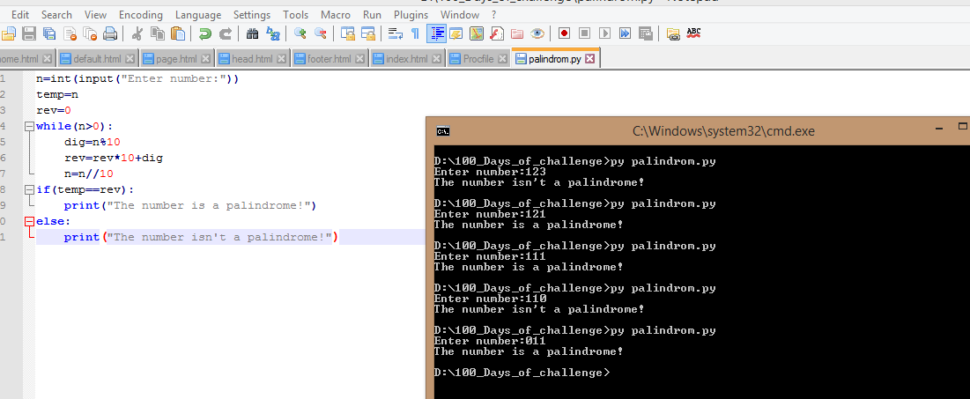970x399 pixels.
Task: Click the folder icon beside spell check
Action: pos(673,33)
